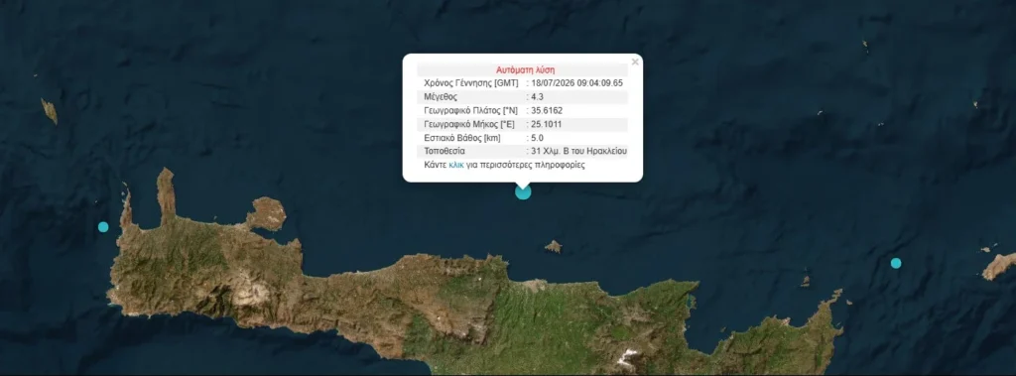Click the 'Αυτόματη λύση' popup header
The image size is (1016, 376).
526,70
